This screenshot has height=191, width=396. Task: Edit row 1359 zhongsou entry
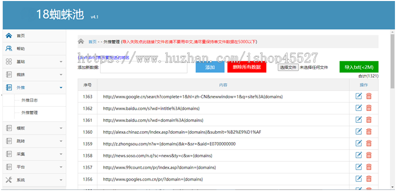pyautogui.click(x=358, y=143)
